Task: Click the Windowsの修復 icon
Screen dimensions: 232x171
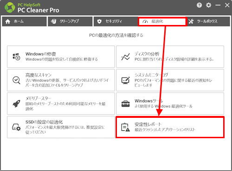Action: 16,57
